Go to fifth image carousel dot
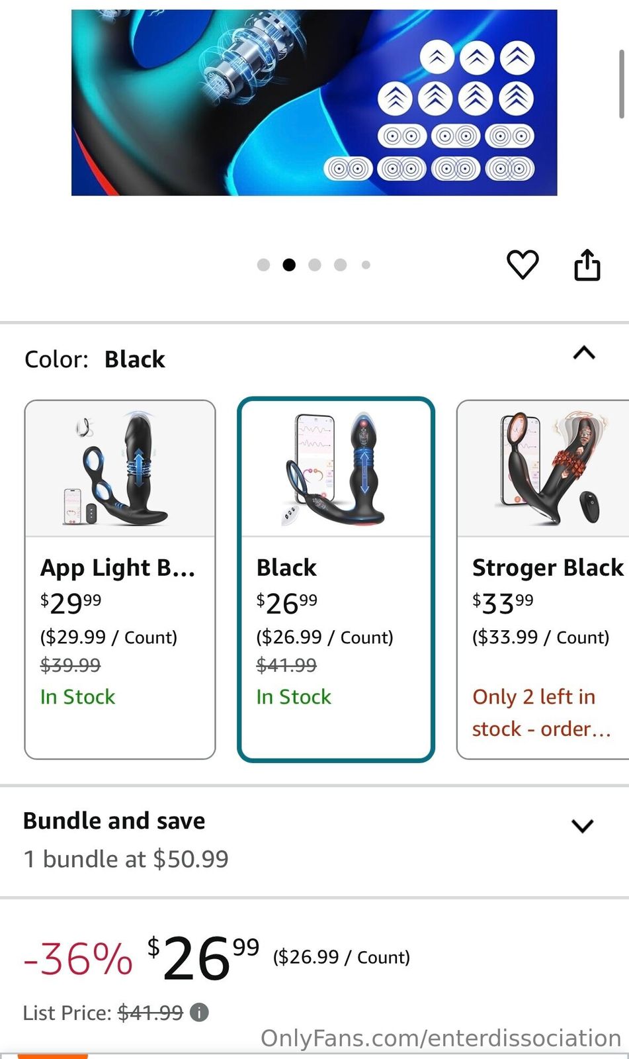 [x=366, y=265]
